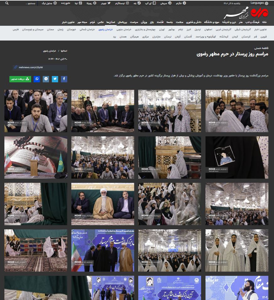Open the عکس (Photo) menu item
Screen dimensions: 274x300
pos(101,22)
